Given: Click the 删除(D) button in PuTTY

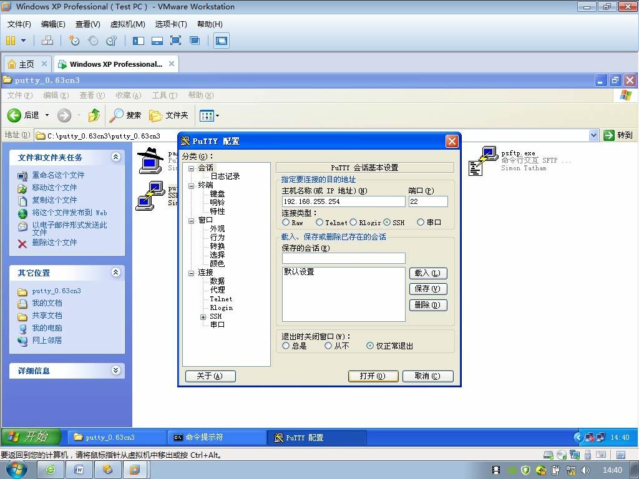Looking at the screenshot, I should tap(428, 305).
